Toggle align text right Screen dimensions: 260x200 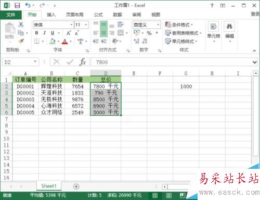pyautogui.click(x=112, y=33)
